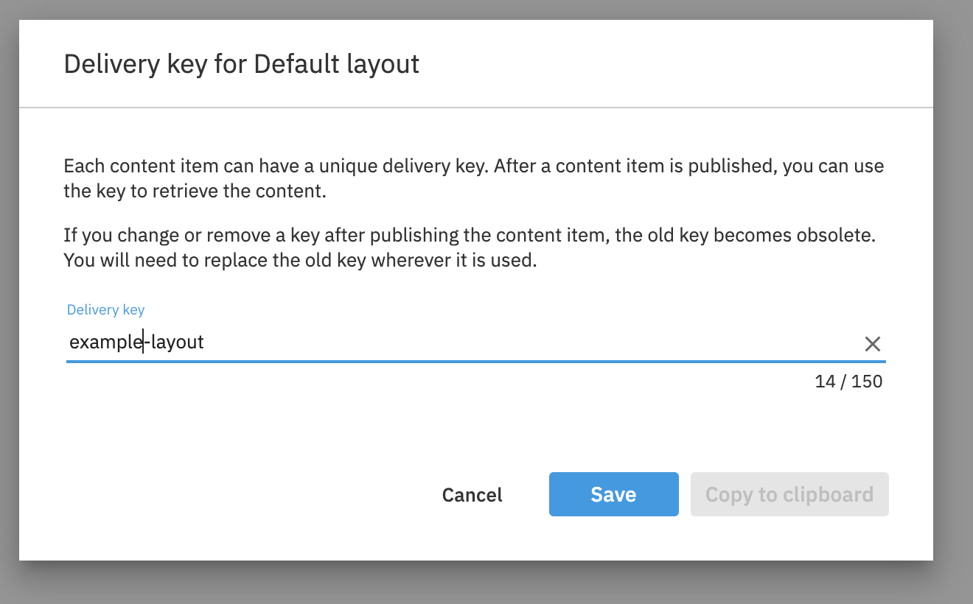Screen dimensions: 973x604
Task: Save the delivery key
Action: 613,494
